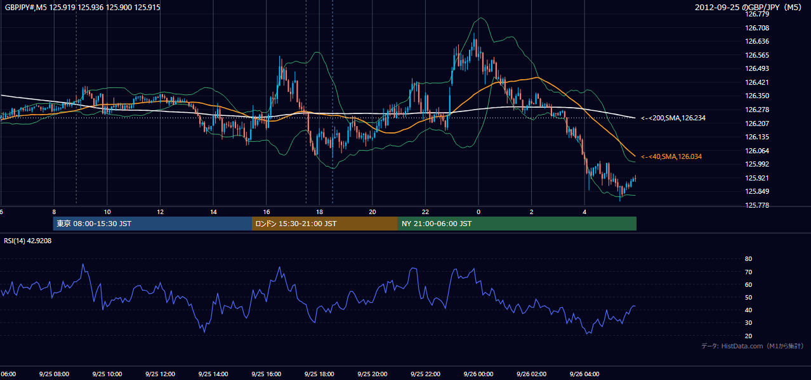Screen dimensions: 811x380
Task: Click the 2012-09-25 GBP/JPY (M5) chart title
Action: pos(749,7)
